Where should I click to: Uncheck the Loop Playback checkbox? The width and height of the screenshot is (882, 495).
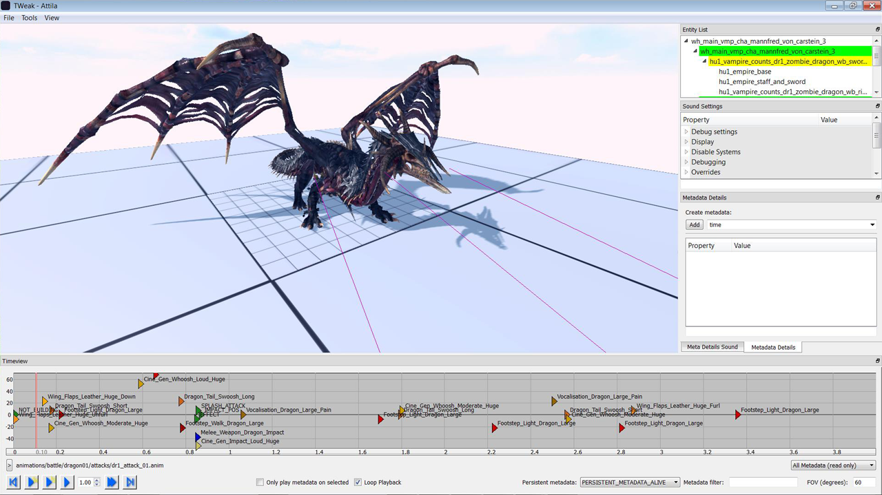(358, 483)
